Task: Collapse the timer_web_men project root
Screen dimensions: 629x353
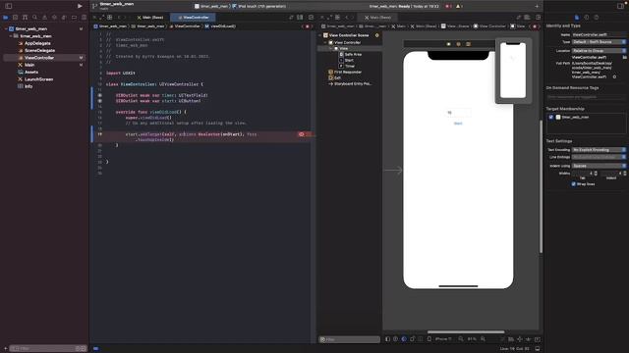Action: click(6, 28)
